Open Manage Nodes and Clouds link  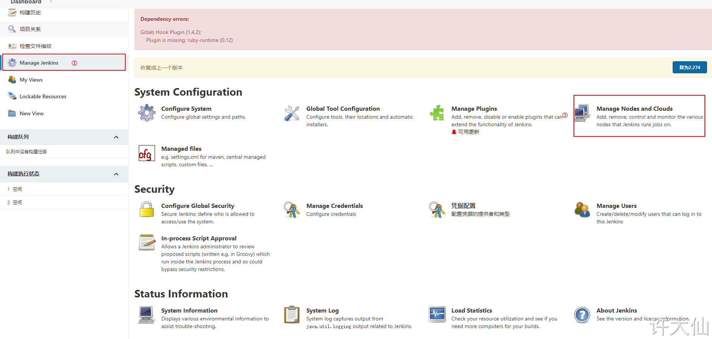tap(634, 109)
